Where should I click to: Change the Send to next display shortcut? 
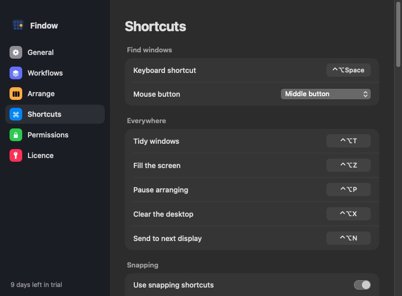click(349, 238)
